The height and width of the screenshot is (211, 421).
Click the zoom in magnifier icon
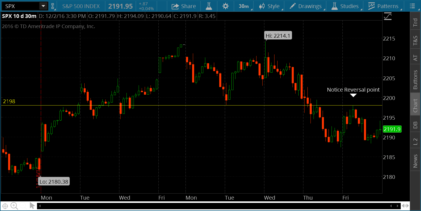pos(14,206)
